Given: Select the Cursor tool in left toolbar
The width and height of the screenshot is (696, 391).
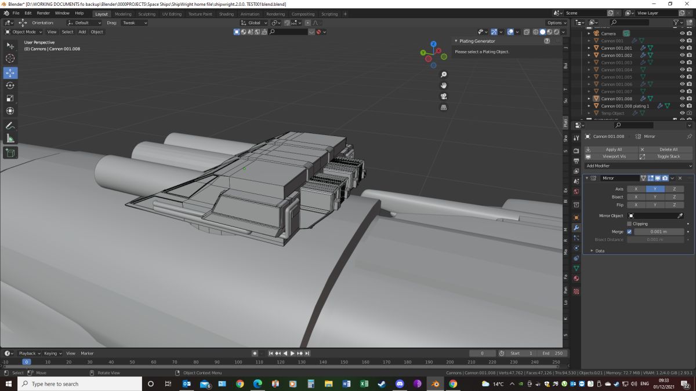Looking at the screenshot, I should pos(10,58).
